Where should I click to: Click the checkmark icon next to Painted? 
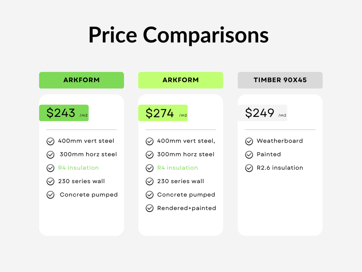(x=249, y=154)
